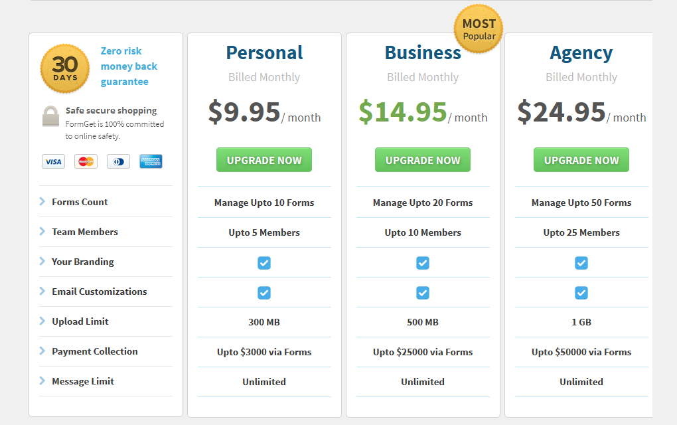Image resolution: width=677 pixels, height=425 pixels.
Task: Toggle Agency plan Your Branding checkbox
Action: tap(581, 263)
